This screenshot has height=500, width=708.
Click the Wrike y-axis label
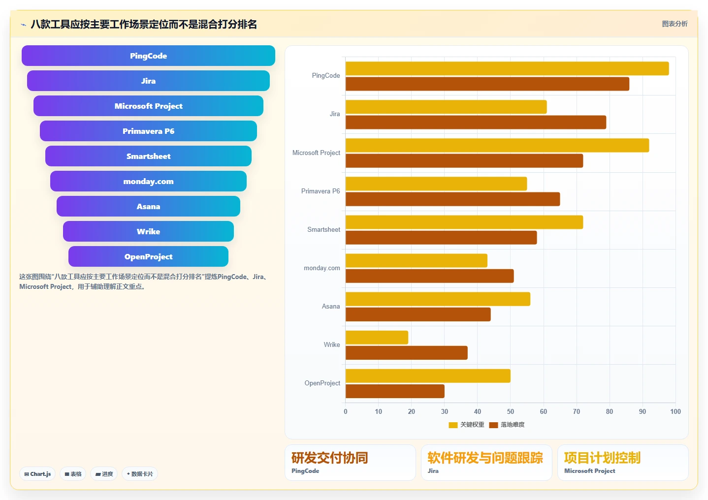point(332,344)
